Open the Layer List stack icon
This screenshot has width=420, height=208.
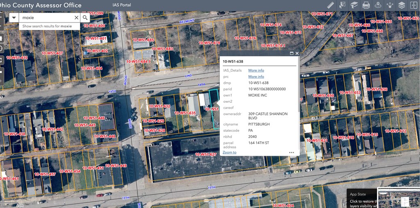click(x=402, y=5)
